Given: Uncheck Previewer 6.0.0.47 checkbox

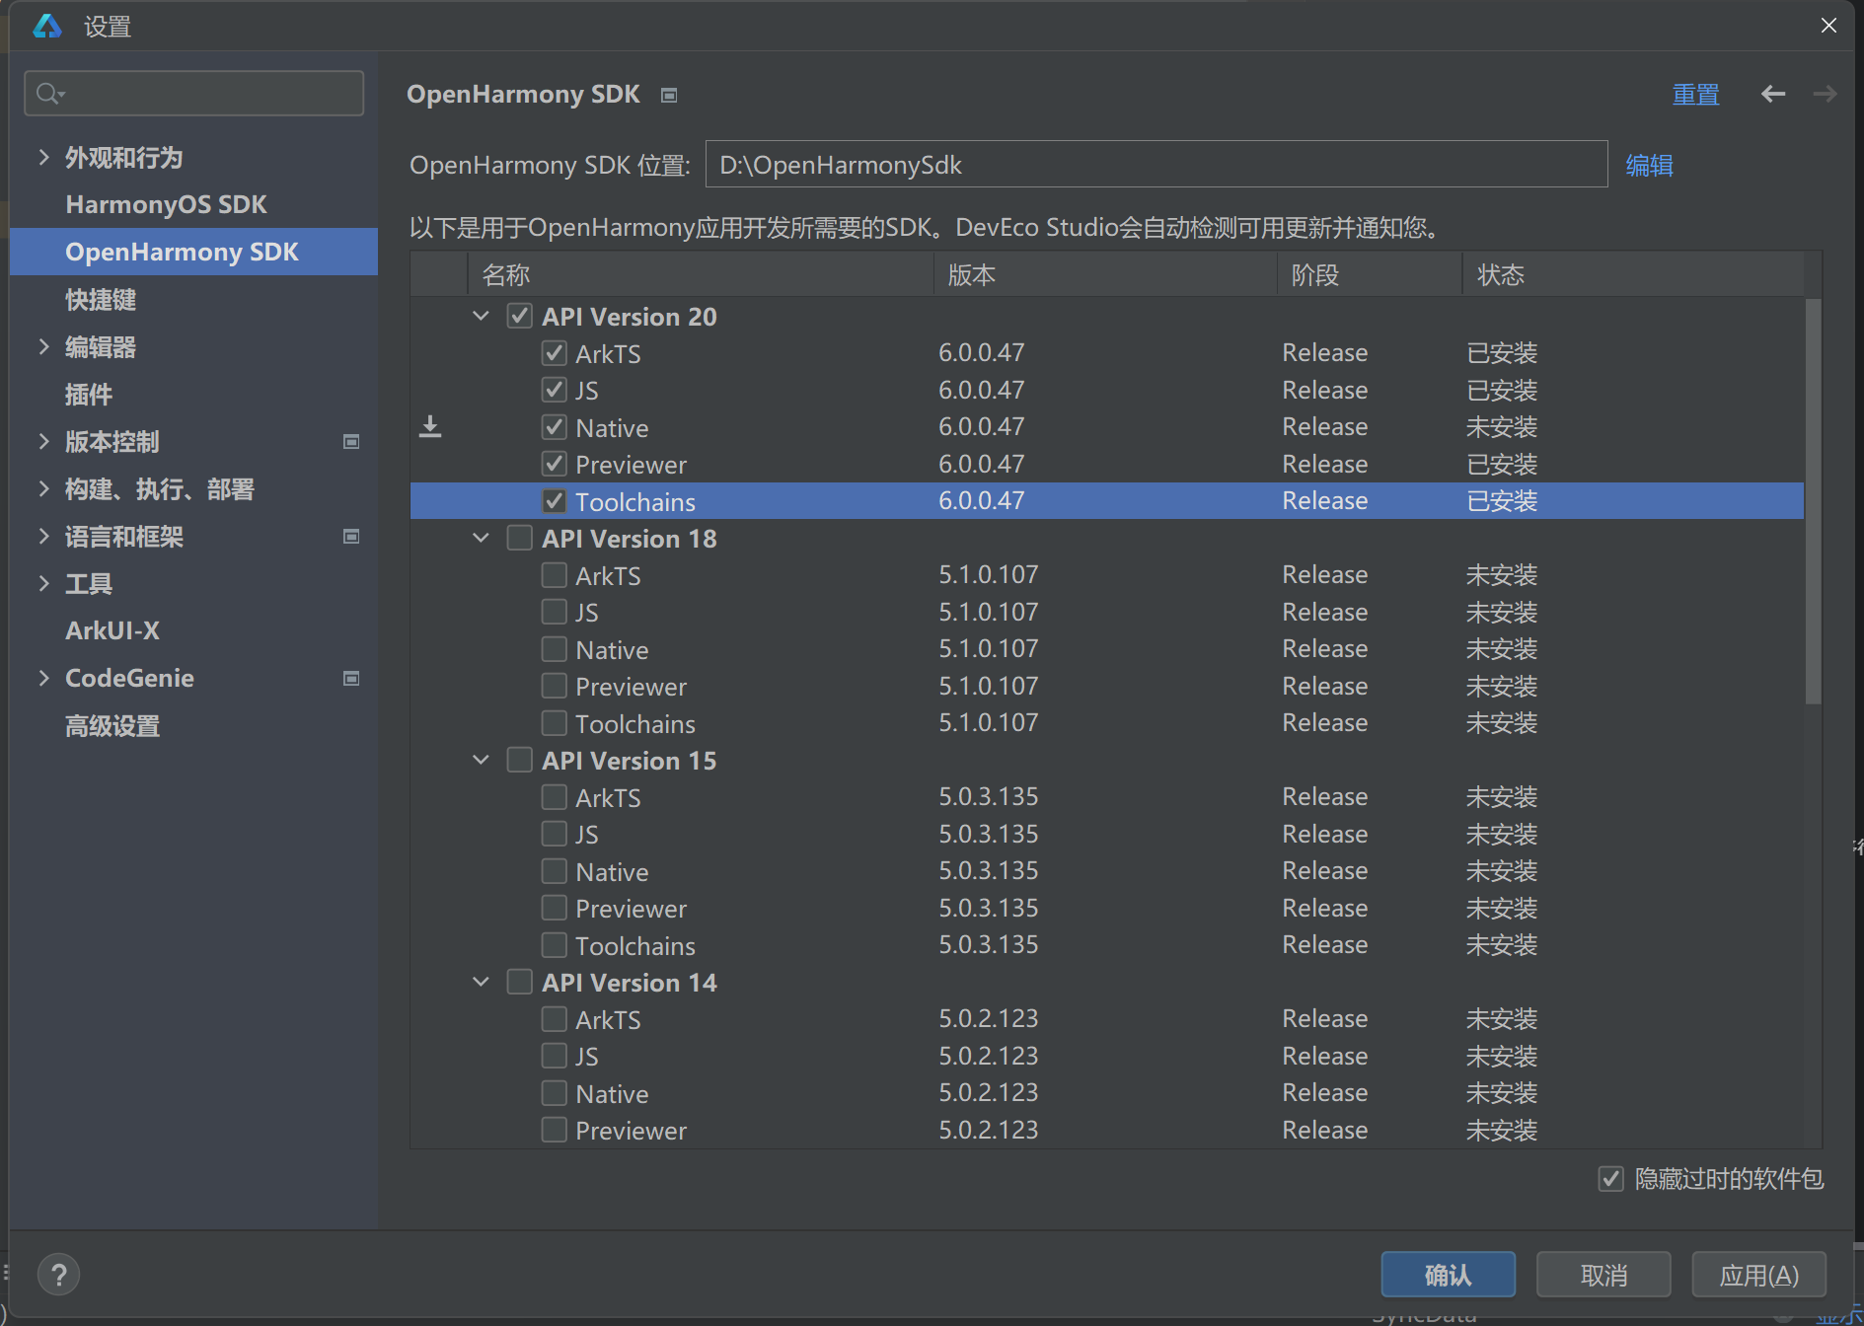Looking at the screenshot, I should coord(555,464).
